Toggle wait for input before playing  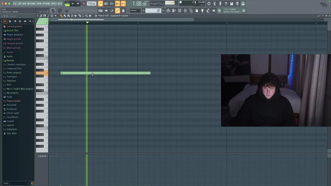[x=106, y=4]
